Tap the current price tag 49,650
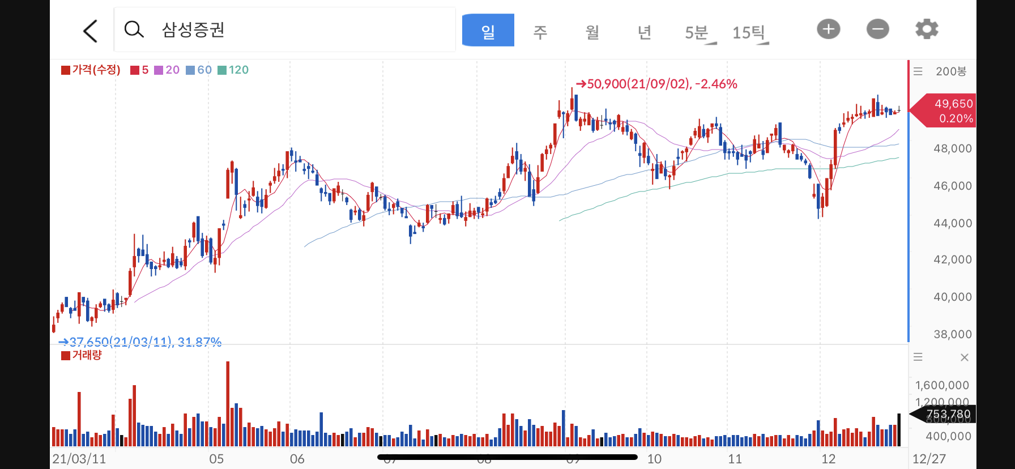Screen dimensions: 1015x469 [942, 110]
